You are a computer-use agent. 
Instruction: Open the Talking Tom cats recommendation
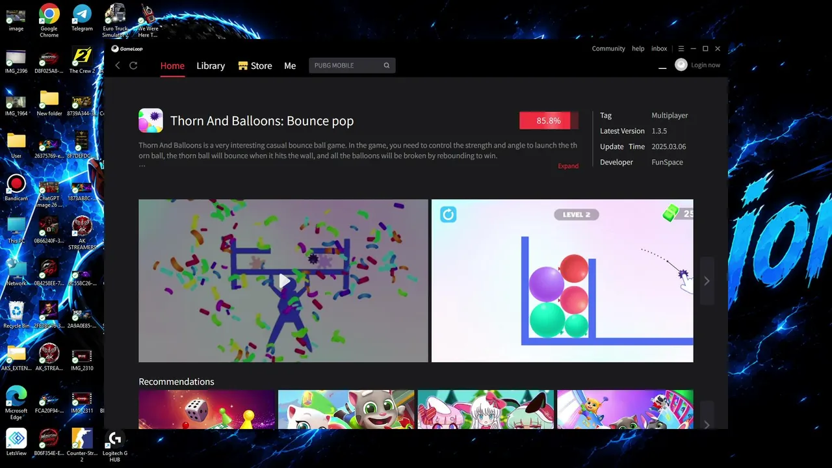pyautogui.click(x=346, y=409)
